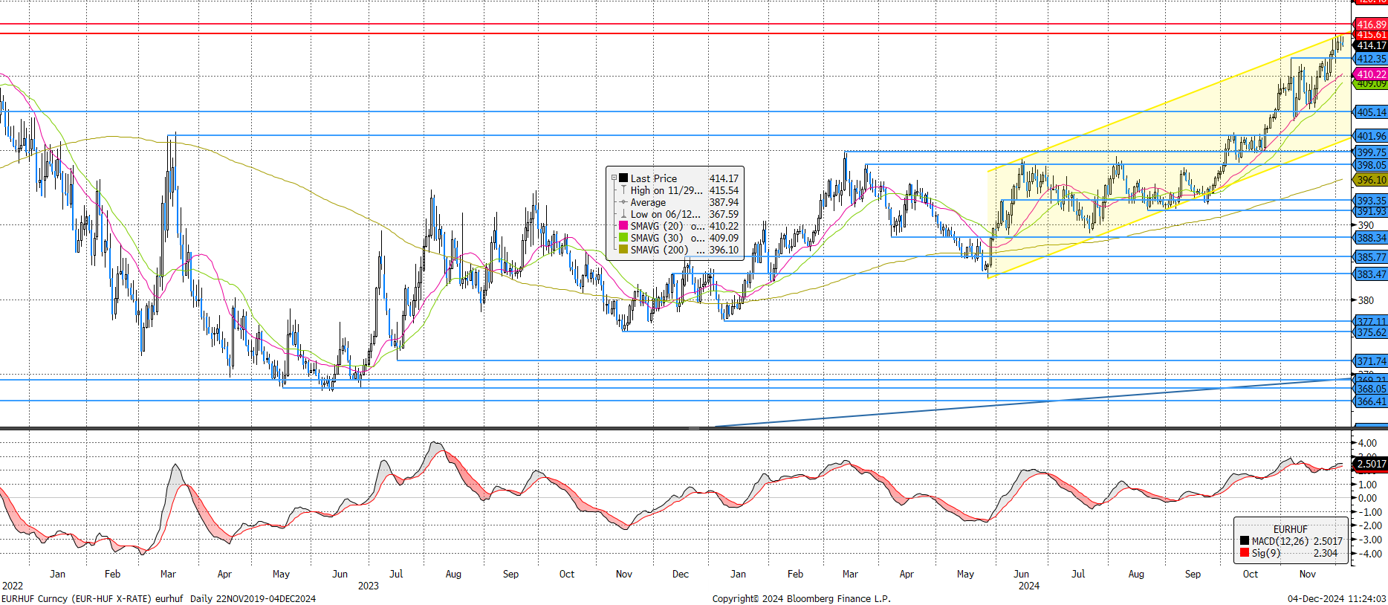Click the blue 412.35 level tag
The width and height of the screenshot is (1388, 605).
1371,59
